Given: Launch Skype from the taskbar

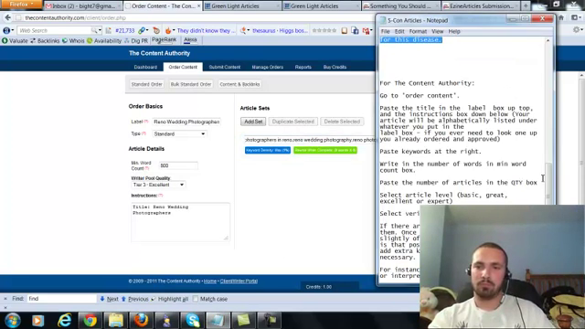Looking at the screenshot, I should click(193, 321).
